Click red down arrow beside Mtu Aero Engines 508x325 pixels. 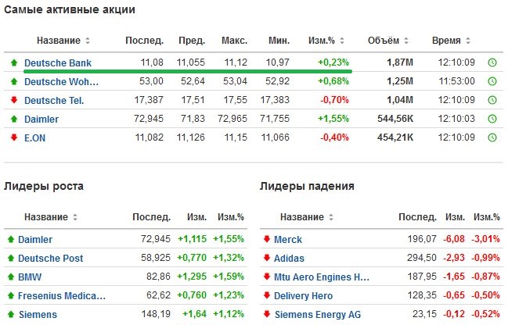[267, 277]
